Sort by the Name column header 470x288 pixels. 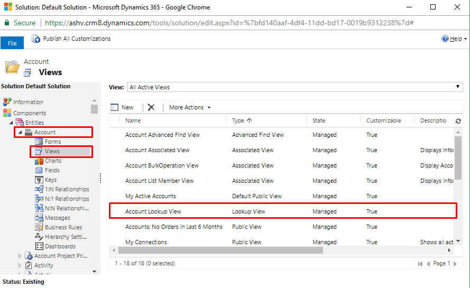coord(133,120)
